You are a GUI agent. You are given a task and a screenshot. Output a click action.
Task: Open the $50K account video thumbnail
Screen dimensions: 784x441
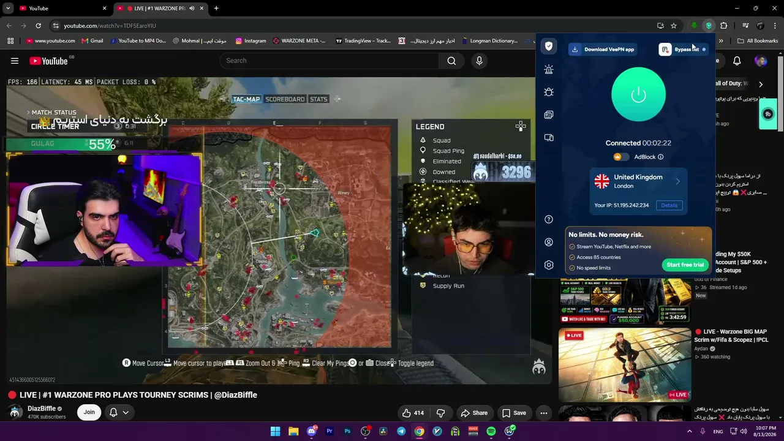click(625, 301)
